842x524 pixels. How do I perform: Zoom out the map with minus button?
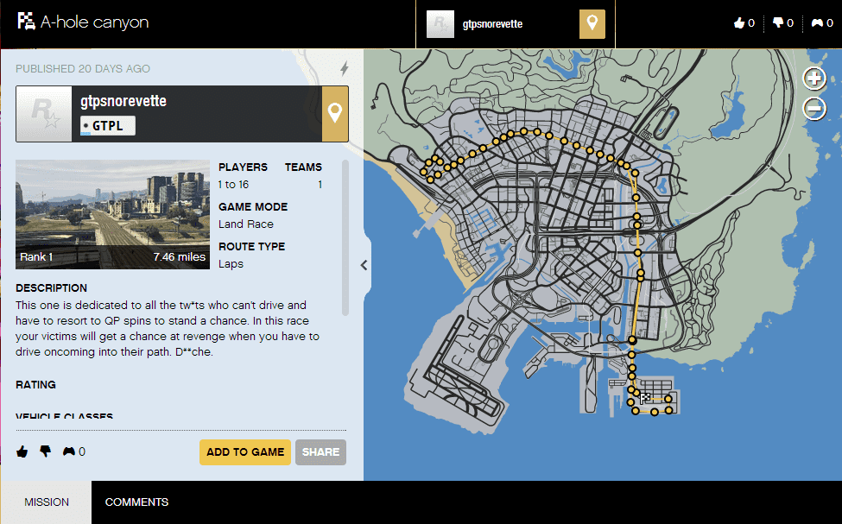point(814,109)
